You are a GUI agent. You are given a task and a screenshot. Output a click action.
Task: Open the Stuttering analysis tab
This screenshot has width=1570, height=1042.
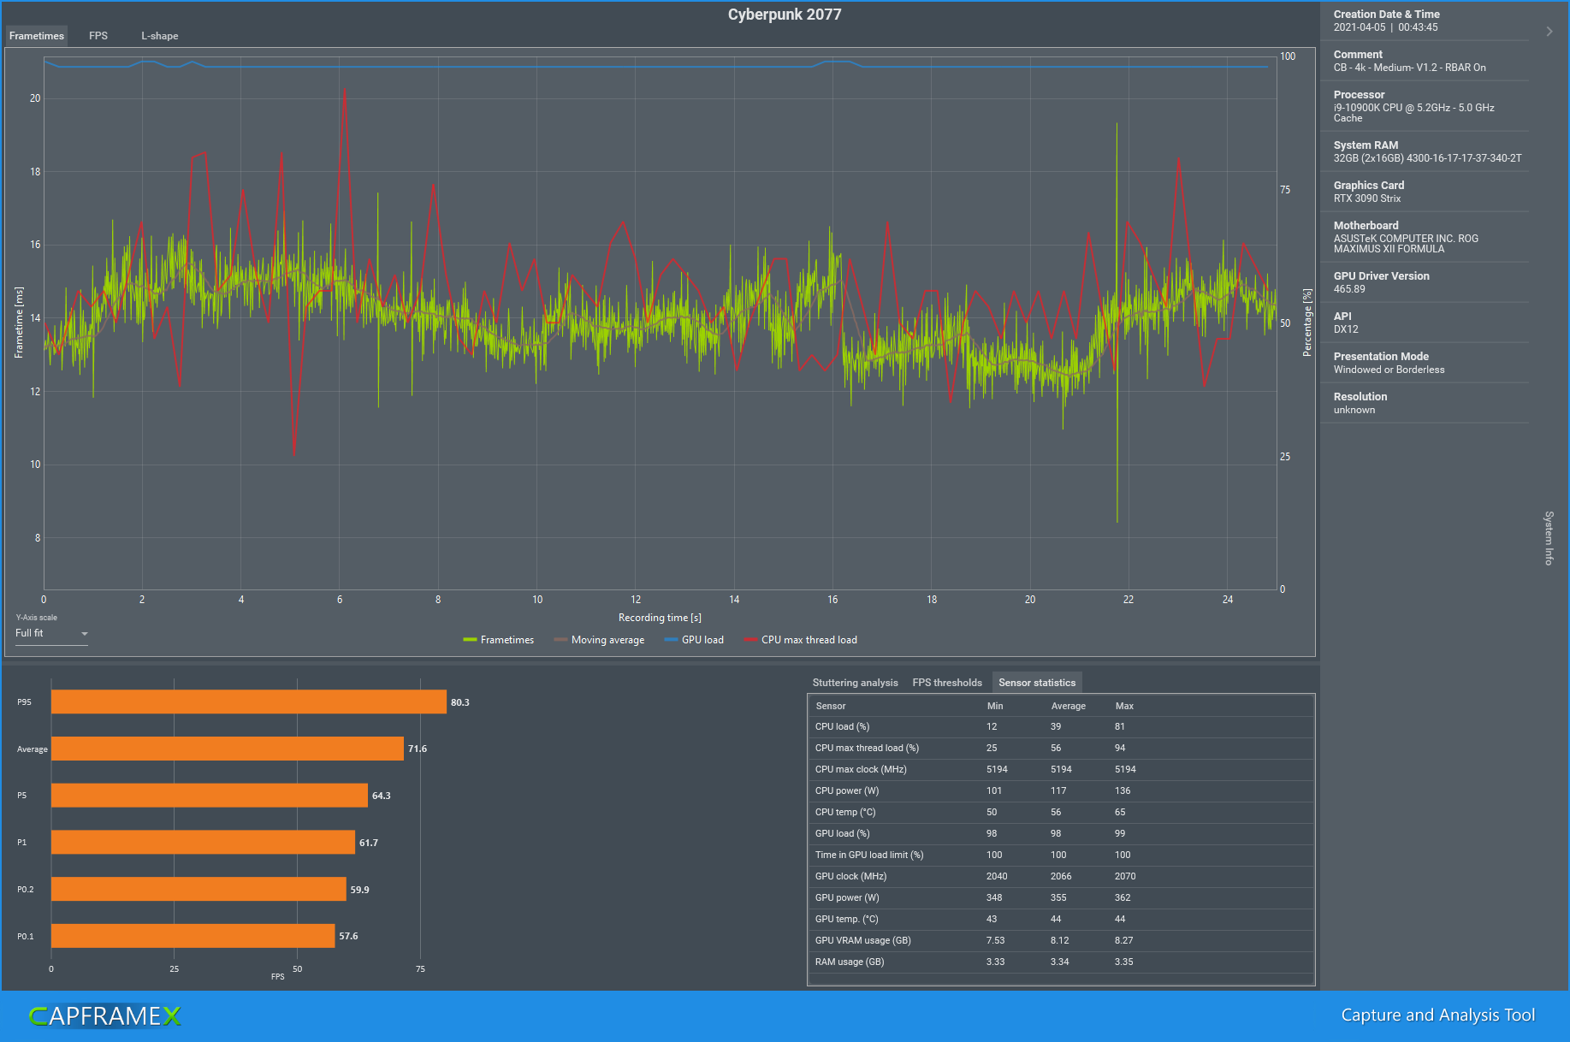[x=855, y=683]
